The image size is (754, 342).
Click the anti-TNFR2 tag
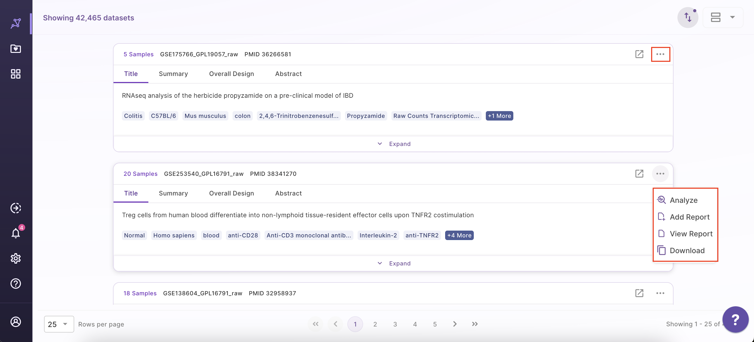pyautogui.click(x=422, y=235)
